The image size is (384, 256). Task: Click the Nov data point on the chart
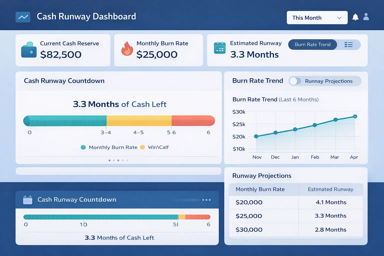256,136
